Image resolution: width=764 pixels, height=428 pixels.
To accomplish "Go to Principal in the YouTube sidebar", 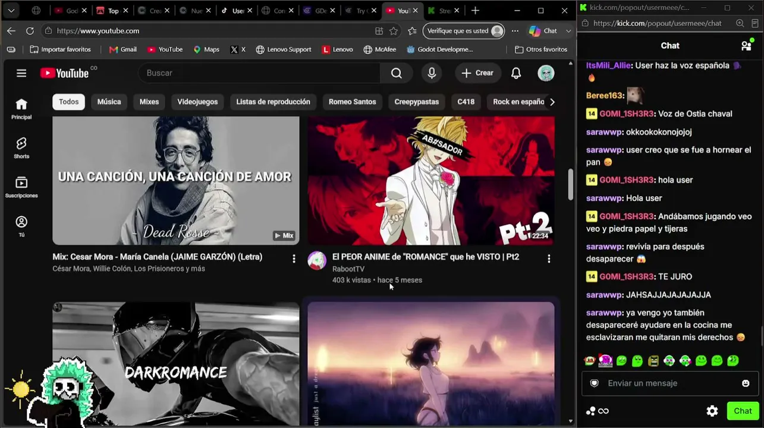I will pos(21,109).
